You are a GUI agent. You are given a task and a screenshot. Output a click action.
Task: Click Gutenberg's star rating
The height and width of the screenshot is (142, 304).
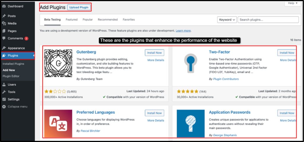(55, 91)
